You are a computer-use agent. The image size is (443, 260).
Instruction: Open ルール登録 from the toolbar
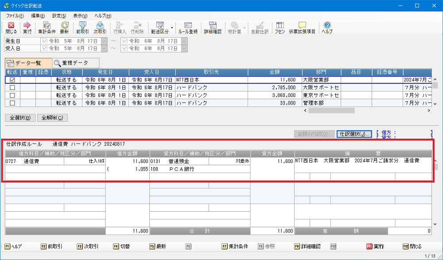(x=188, y=28)
